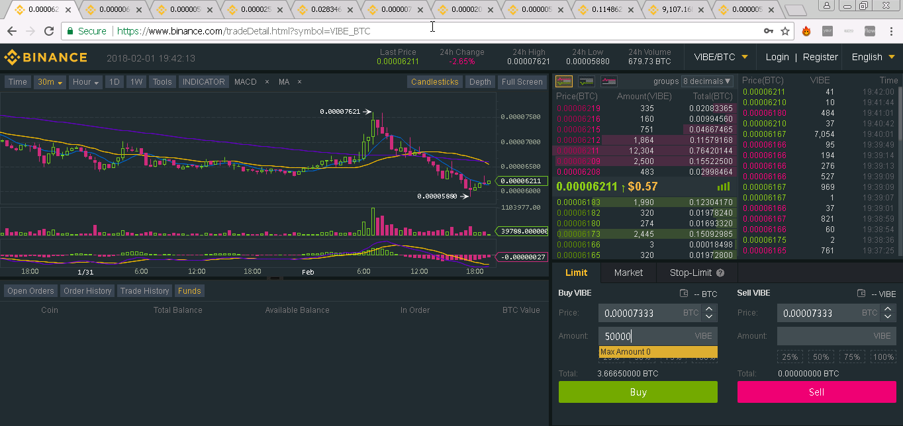Click the Login link
The width and height of the screenshot is (903, 426).
(x=777, y=57)
